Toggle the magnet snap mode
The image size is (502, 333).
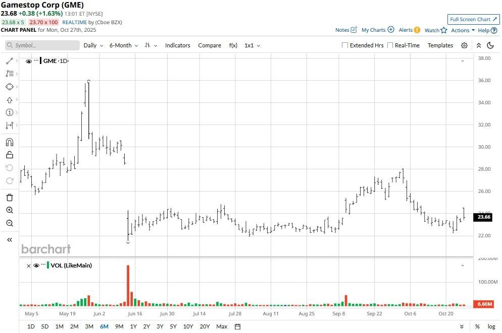[10, 142]
